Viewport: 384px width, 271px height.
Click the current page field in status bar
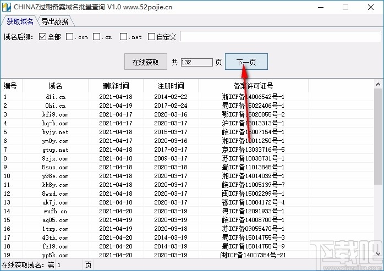[x=69, y=265]
